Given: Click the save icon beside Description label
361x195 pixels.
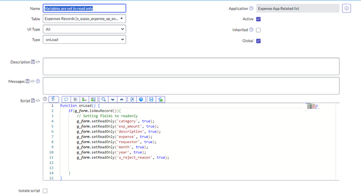Looking at the screenshot, I should coord(33,61).
